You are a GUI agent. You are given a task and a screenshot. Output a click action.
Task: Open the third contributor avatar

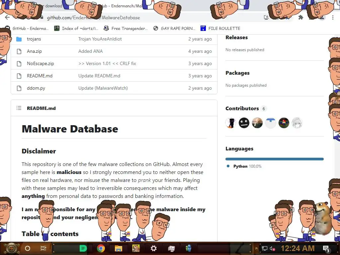click(257, 123)
